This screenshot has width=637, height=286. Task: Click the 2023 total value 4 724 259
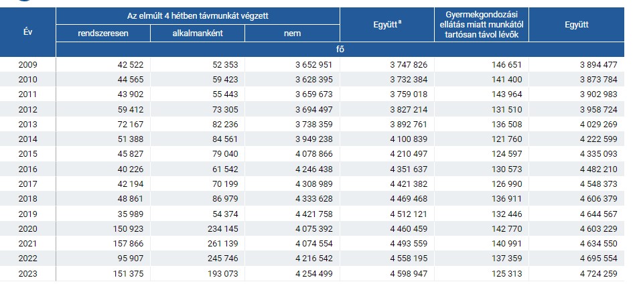[598, 273]
